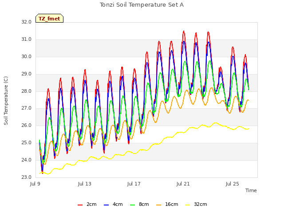This screenshot has height=213, width=284.
Task: Click the 'Jul 25' tick label
Action: pyautogui.click(x=233, y=184)
